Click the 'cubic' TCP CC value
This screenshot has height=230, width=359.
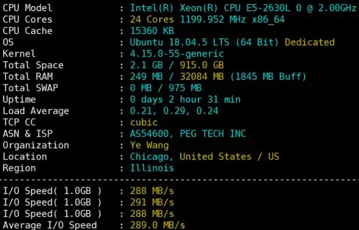(144, 123)
